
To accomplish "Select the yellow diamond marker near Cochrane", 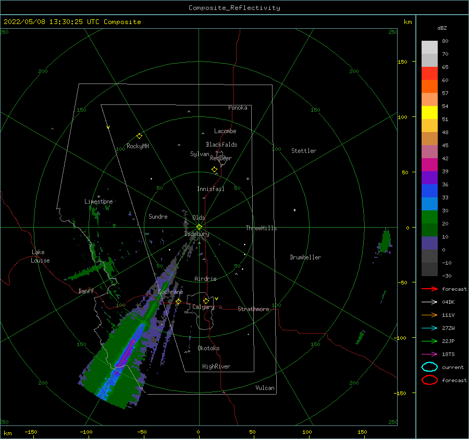I will pos(178,301).
